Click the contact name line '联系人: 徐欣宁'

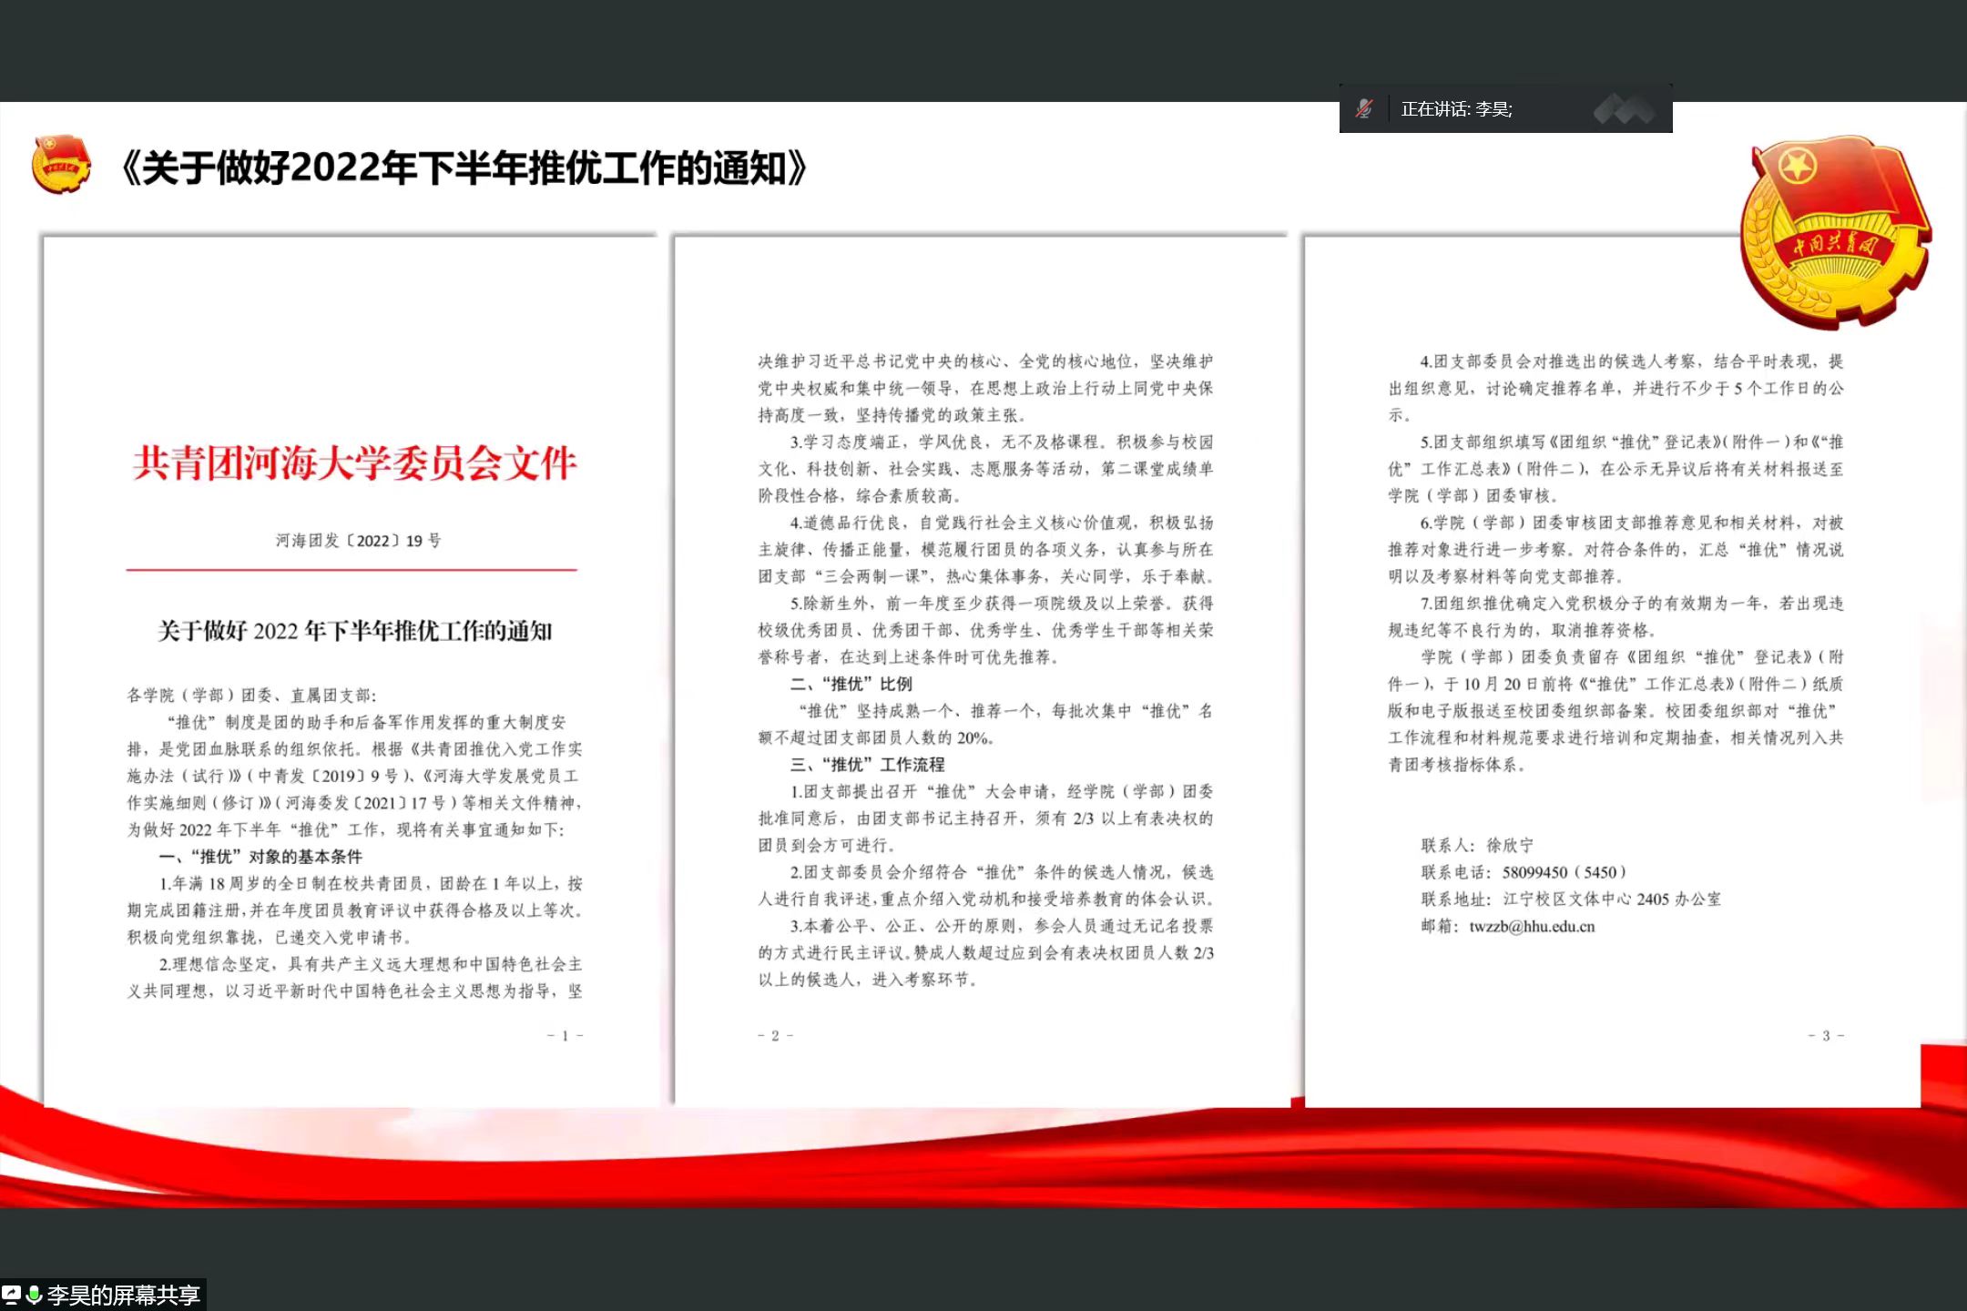coord(1476,846)
